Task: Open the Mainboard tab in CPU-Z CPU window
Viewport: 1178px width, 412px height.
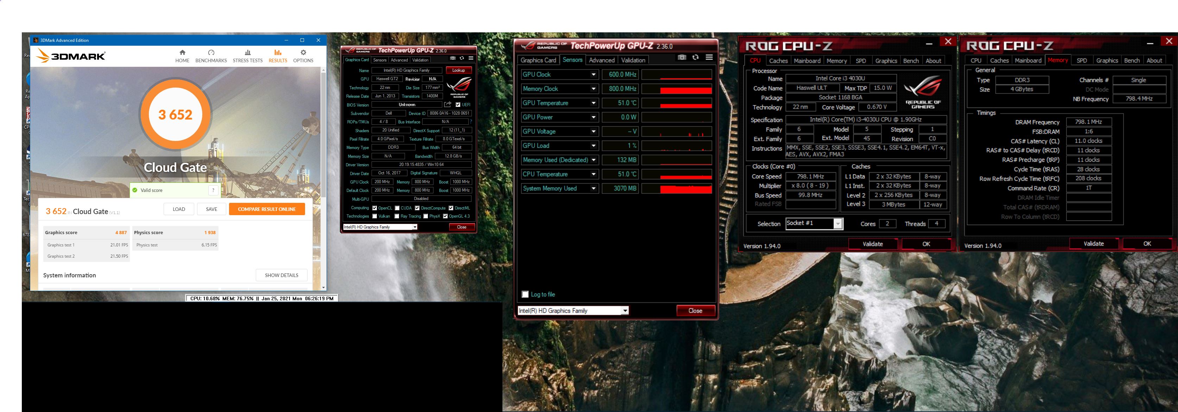Action: pyautogui.click(x=807, y=60)
